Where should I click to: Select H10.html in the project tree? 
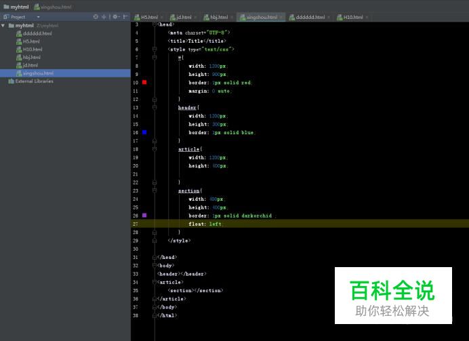pyautogui.click(x=29, y=49)
